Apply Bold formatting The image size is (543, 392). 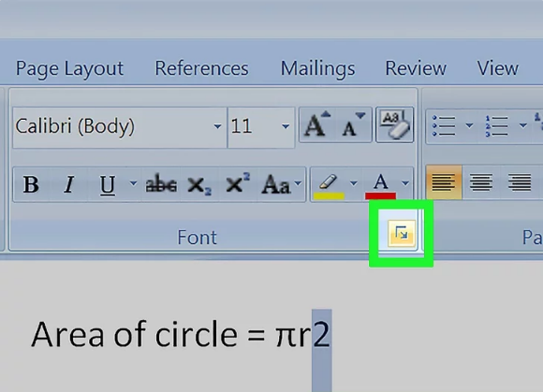[31, 184]
